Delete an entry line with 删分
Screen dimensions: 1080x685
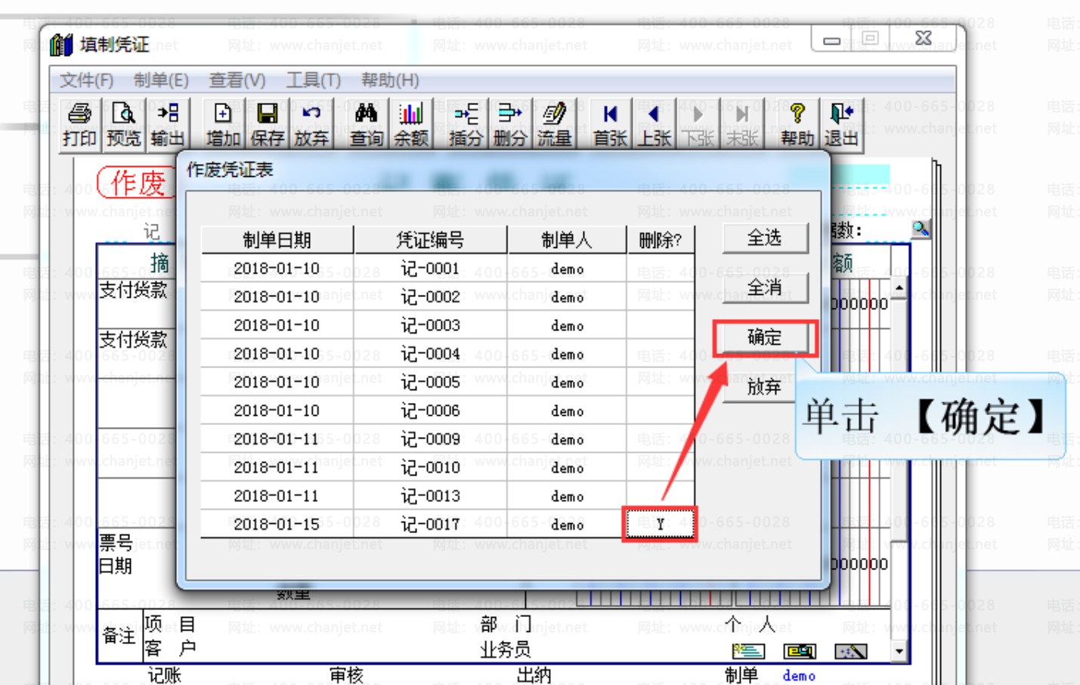510,125
